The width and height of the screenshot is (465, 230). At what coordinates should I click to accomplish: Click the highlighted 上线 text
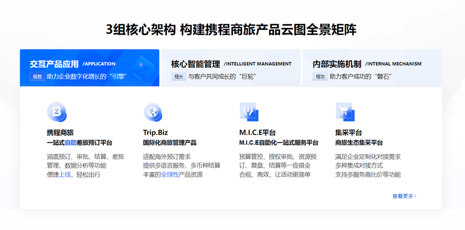(65, 174)
